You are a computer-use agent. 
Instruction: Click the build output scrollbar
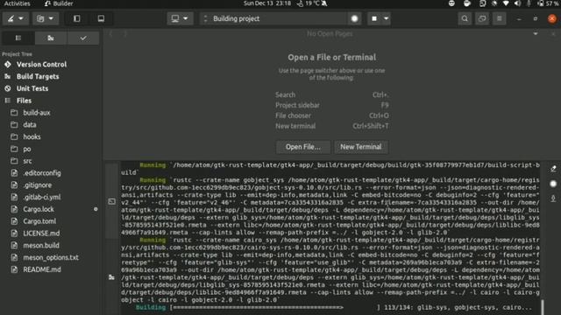[543, 307]
